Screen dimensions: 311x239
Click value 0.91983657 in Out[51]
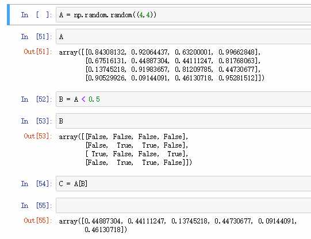pyautogui.click(x=149, y=70)
